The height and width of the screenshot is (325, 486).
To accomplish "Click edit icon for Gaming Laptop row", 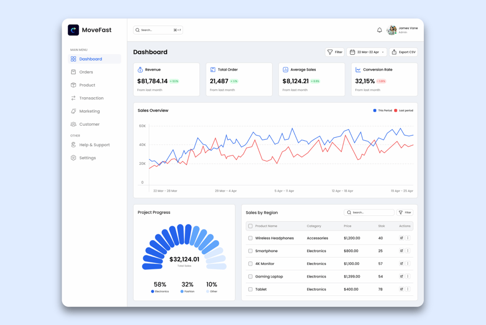I will pos(401,276).
